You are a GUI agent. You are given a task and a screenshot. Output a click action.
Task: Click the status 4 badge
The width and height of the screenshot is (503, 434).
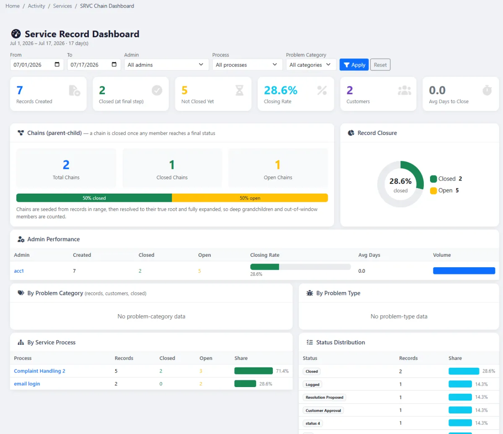(313, 423)
